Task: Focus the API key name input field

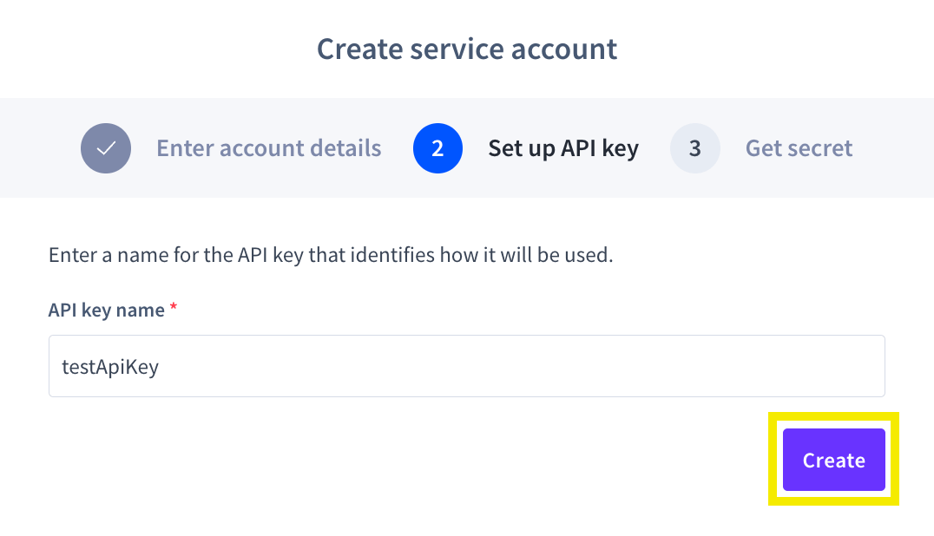Action: 467,366
